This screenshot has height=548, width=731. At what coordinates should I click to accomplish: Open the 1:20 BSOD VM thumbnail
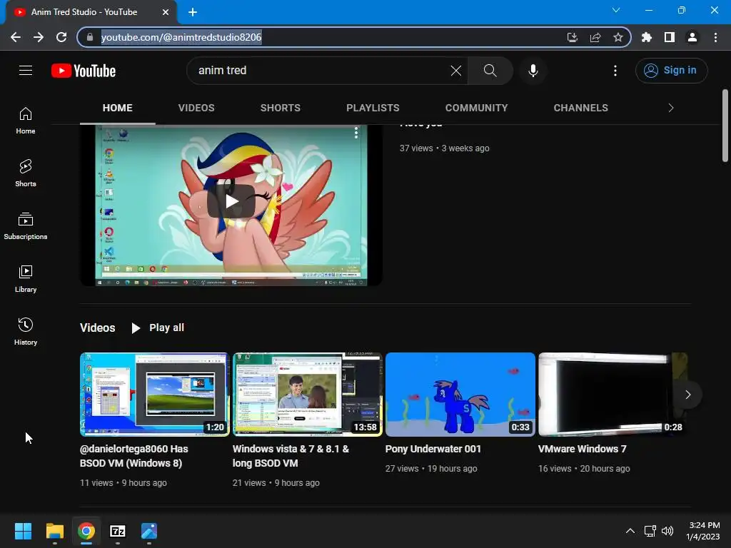click(154, 394)
